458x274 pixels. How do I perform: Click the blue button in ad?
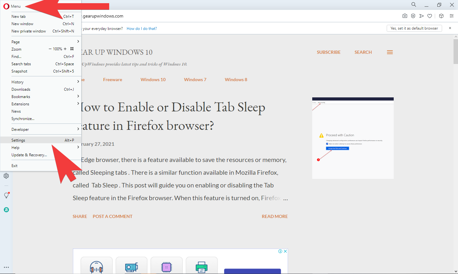click(x=252, y=271)
